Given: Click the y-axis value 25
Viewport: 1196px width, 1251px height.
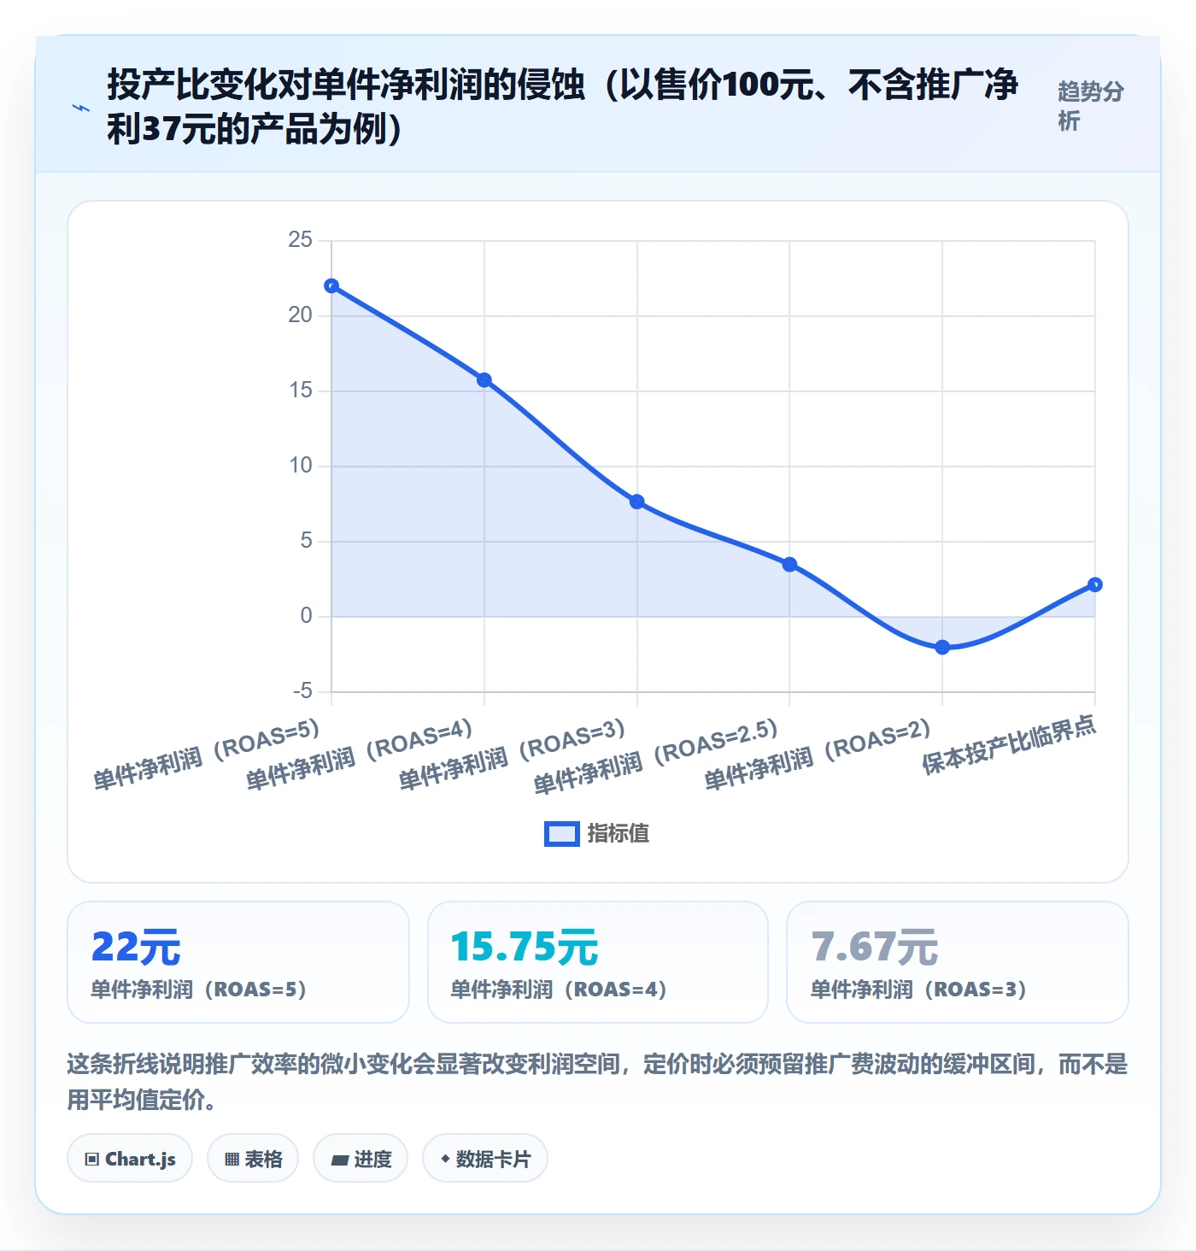Looking at the screenshot, I should click(x=301, y=240).
